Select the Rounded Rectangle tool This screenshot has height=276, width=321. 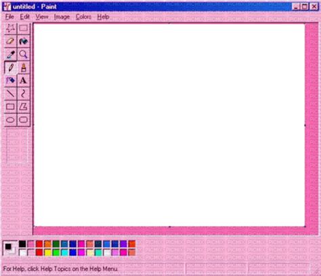tap(24, 120)
